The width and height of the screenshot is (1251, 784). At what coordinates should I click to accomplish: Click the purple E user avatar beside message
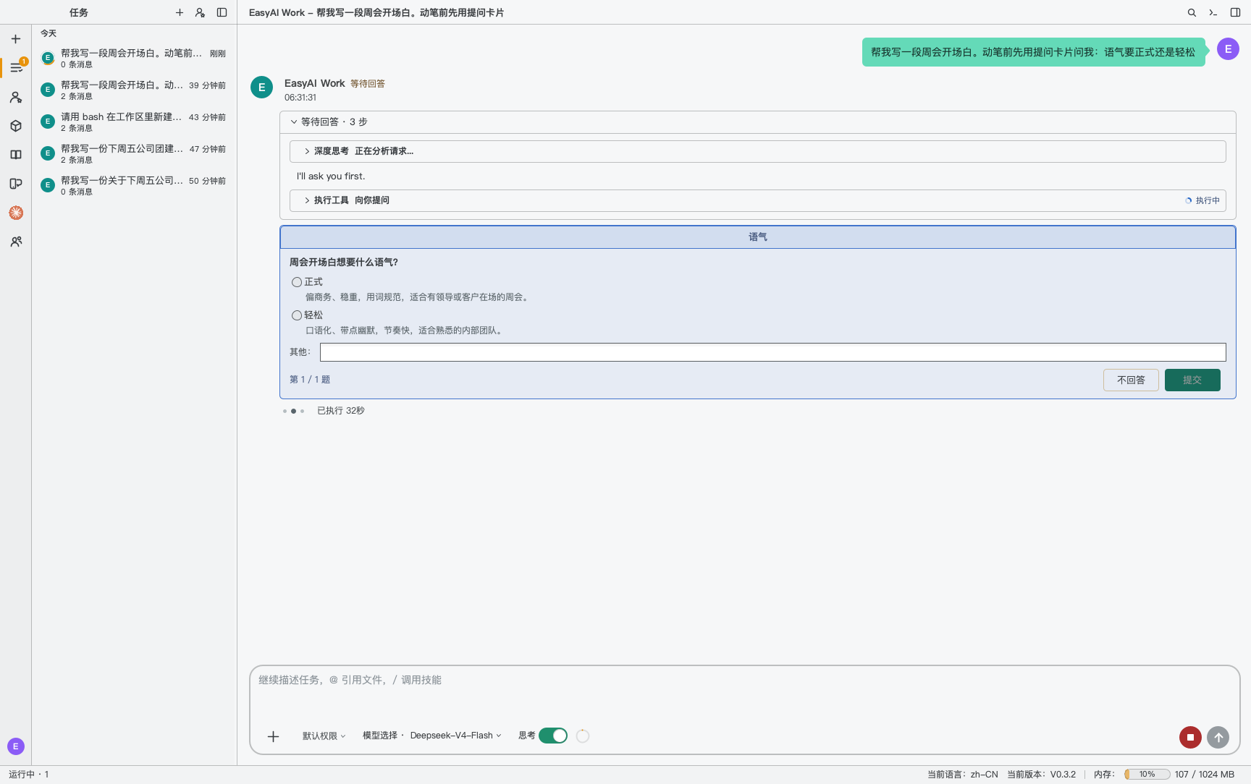click(x=1228, y=49)
